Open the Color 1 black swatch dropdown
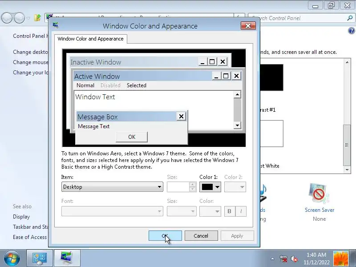Screen dimensions: 356x267 tap(210, 187)
